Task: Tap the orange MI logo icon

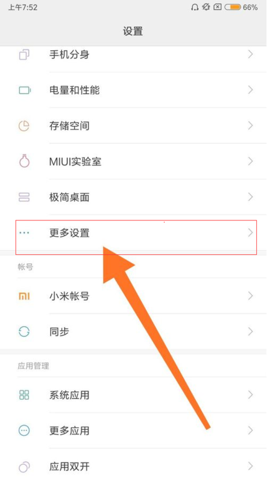Action: tap(24, 296)
